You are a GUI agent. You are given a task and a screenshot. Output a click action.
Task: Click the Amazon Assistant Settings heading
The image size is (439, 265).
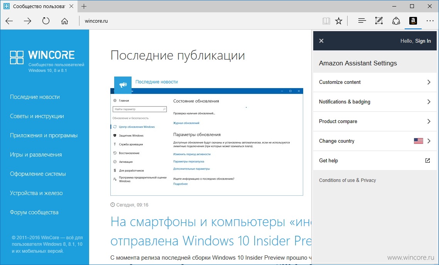[358, 63]
